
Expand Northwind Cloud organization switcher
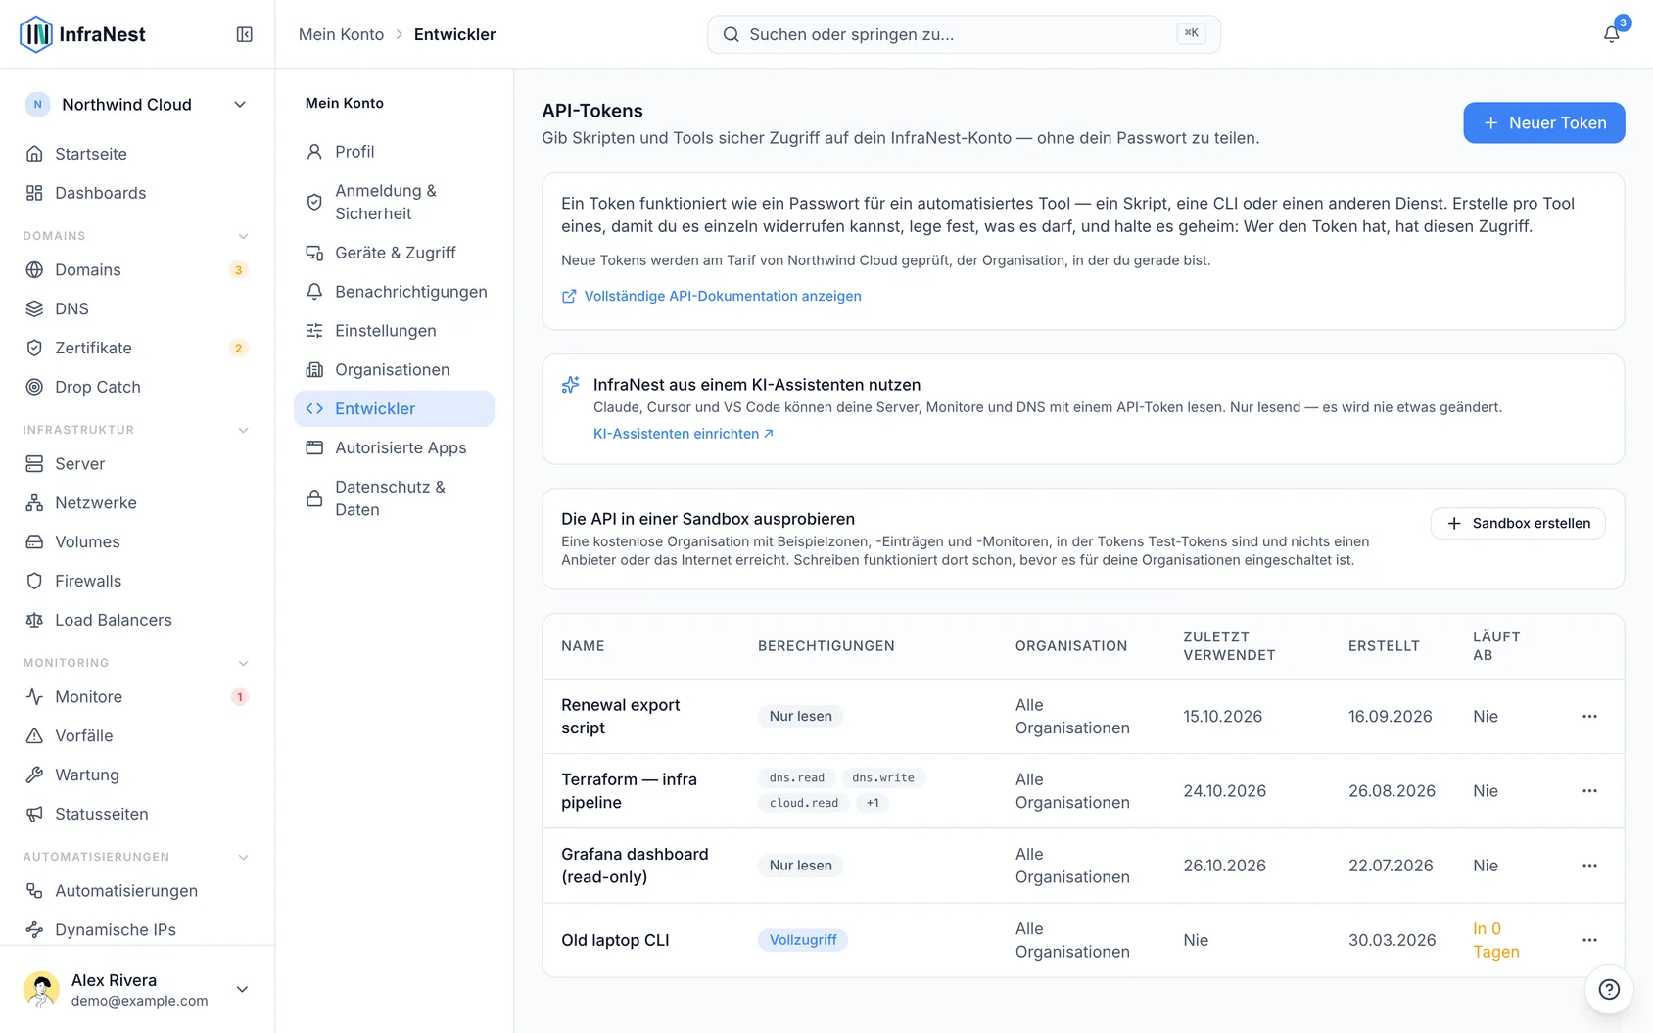click(137, 105)
